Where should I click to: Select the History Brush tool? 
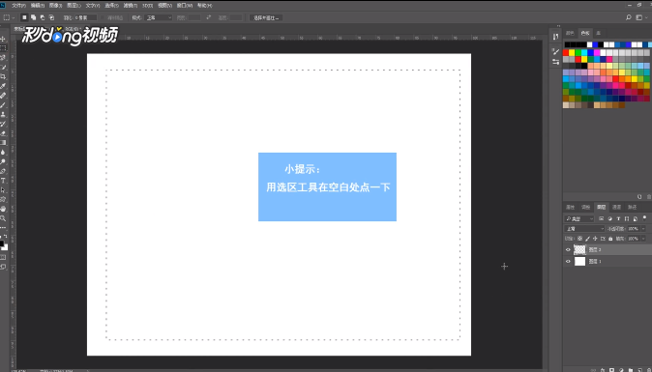3,124
